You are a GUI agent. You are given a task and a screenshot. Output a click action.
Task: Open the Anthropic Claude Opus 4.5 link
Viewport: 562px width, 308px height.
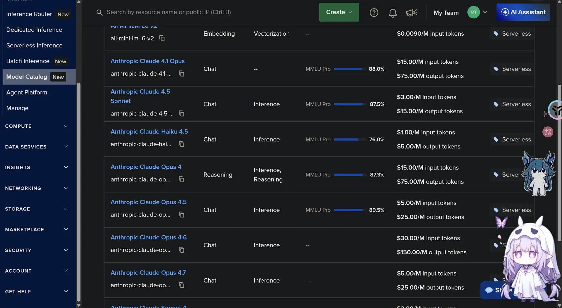point(148,202)
